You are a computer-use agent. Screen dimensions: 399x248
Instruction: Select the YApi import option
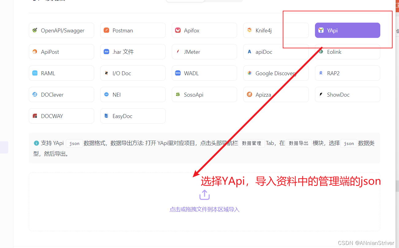(347, 30)
